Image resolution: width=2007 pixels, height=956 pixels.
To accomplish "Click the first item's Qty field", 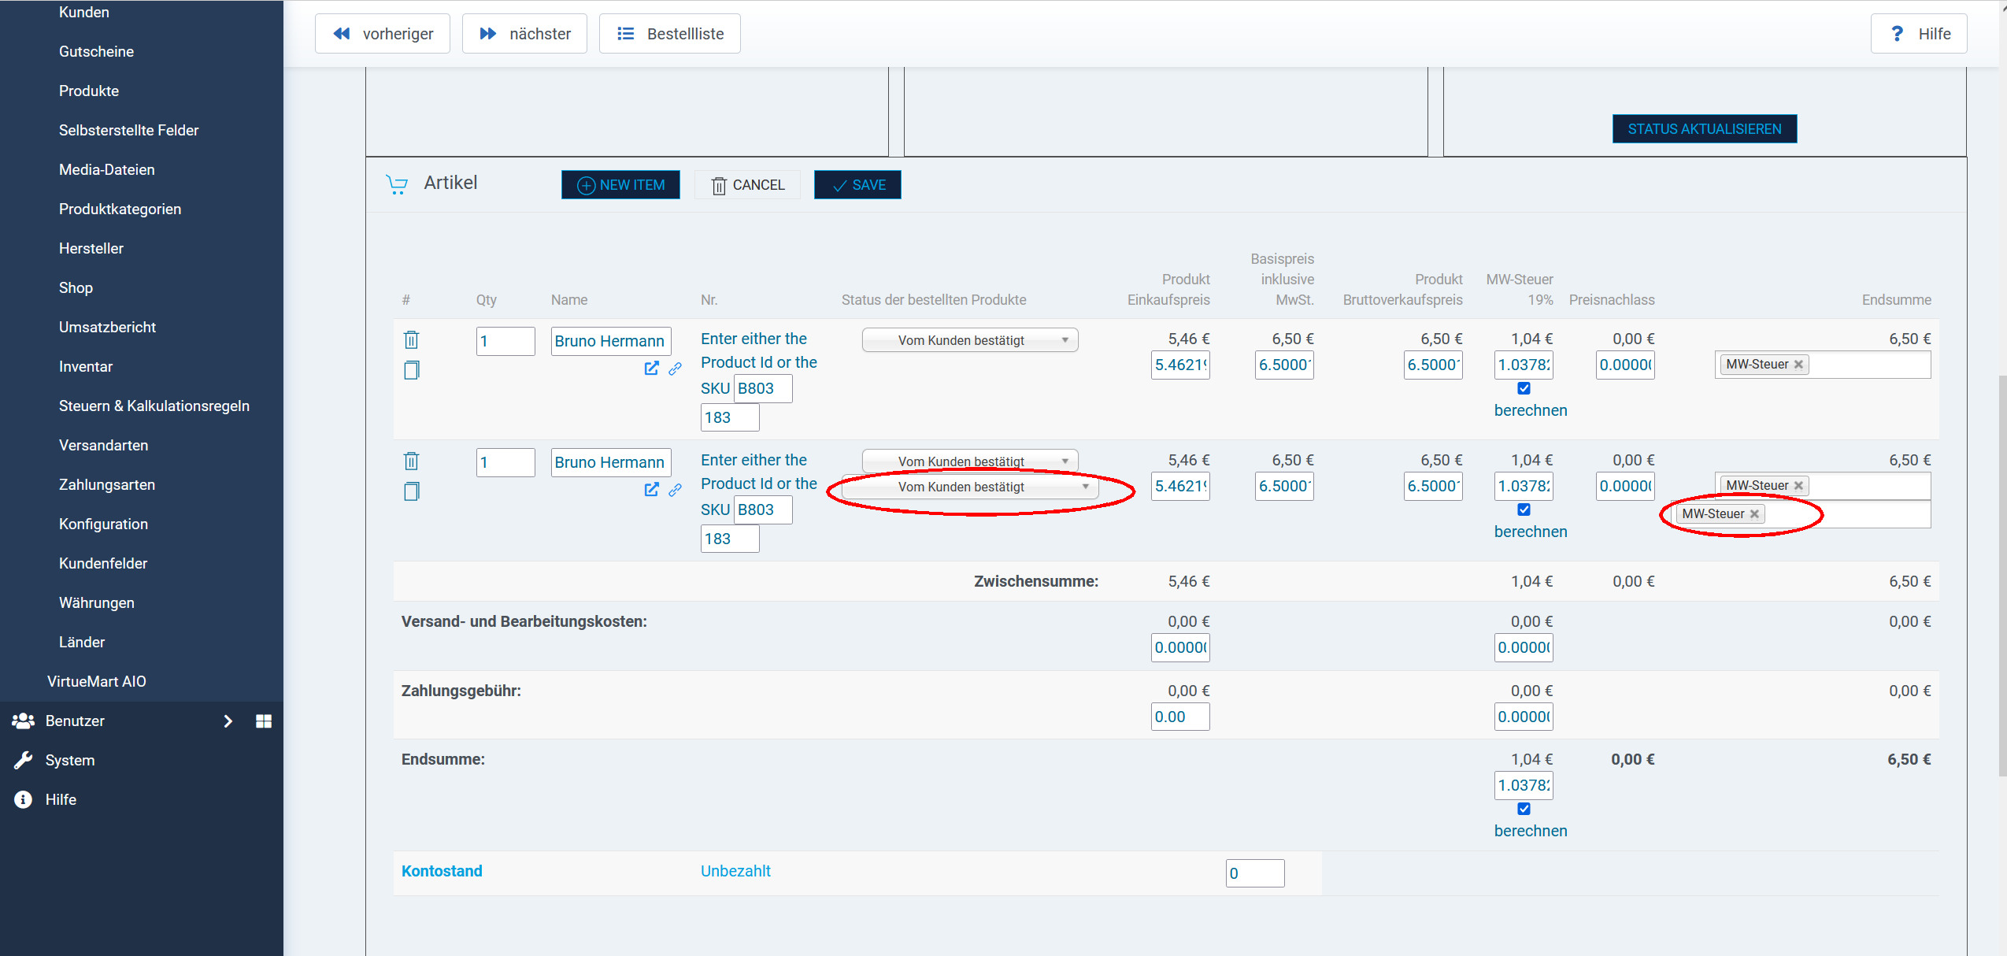I will pyautogui.click(x=505, y=341).
